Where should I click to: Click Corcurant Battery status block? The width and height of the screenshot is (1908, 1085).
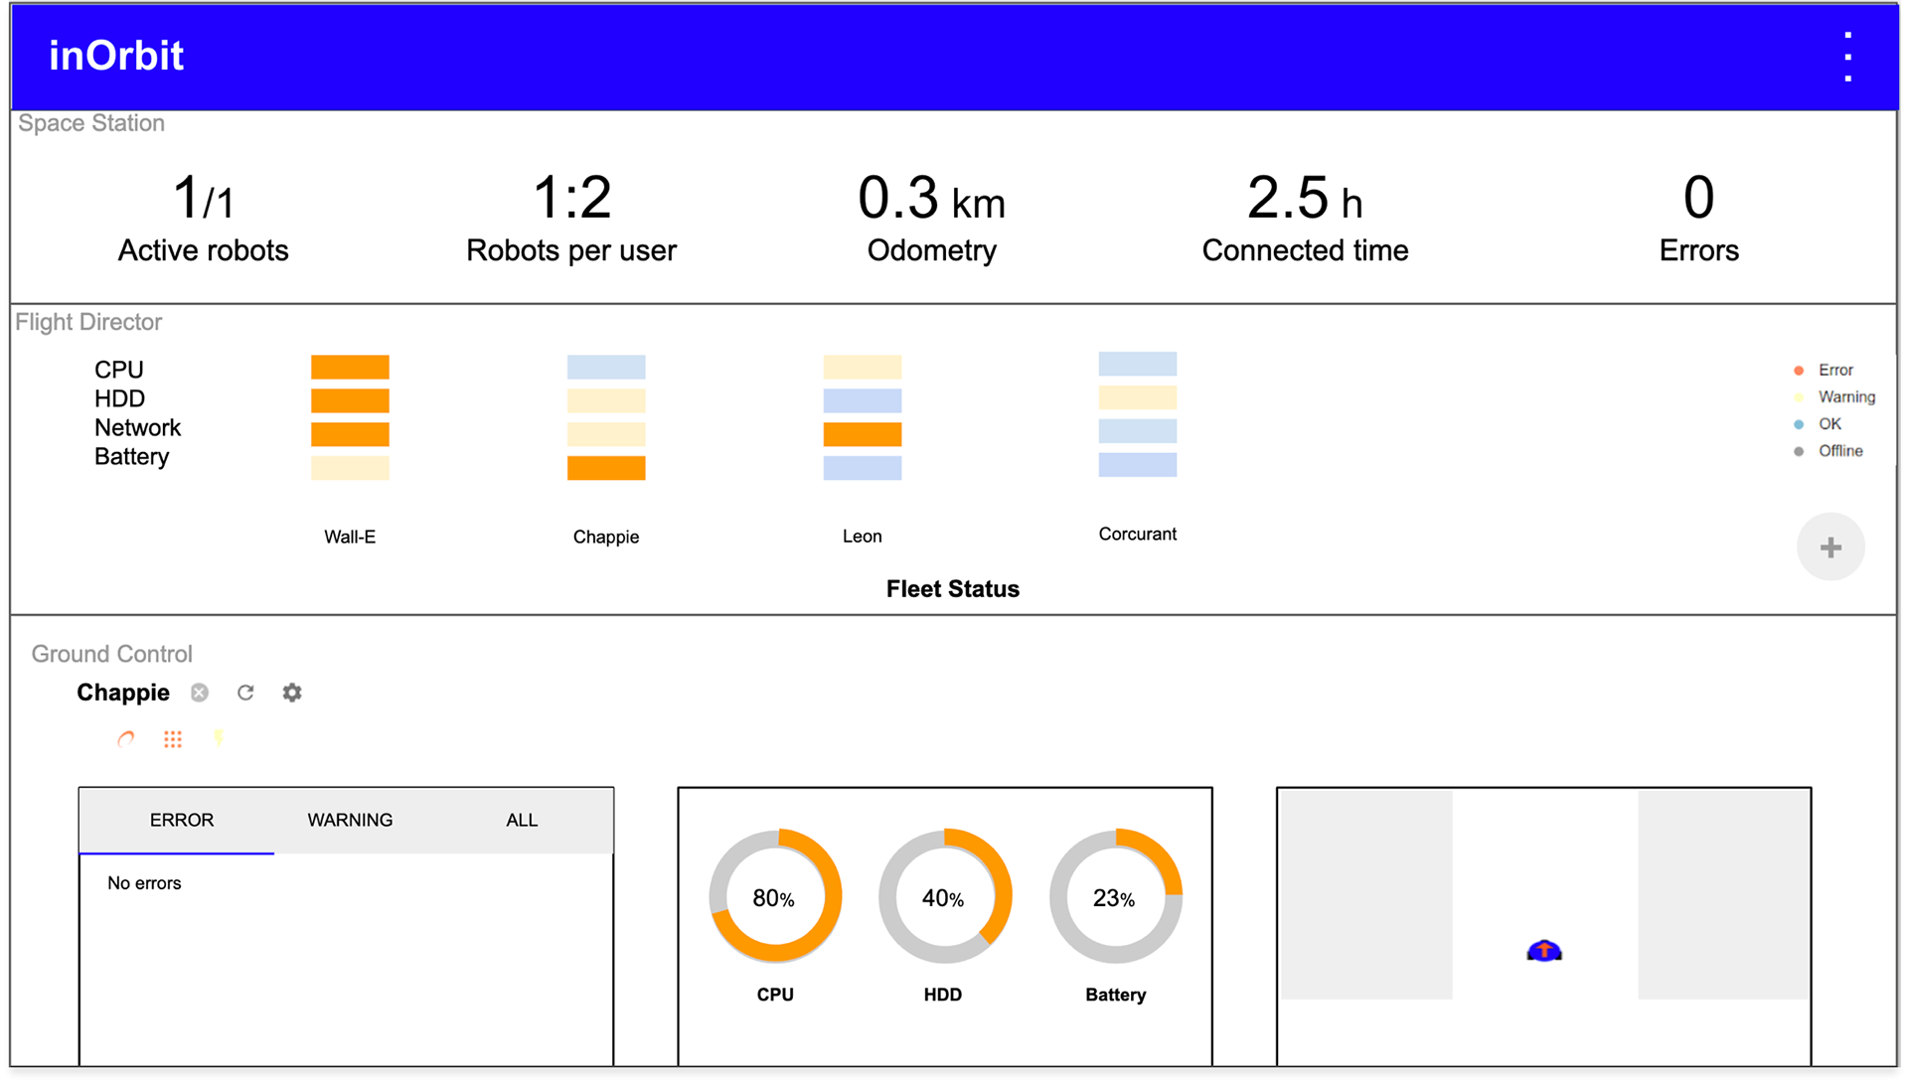point(1138,465)
